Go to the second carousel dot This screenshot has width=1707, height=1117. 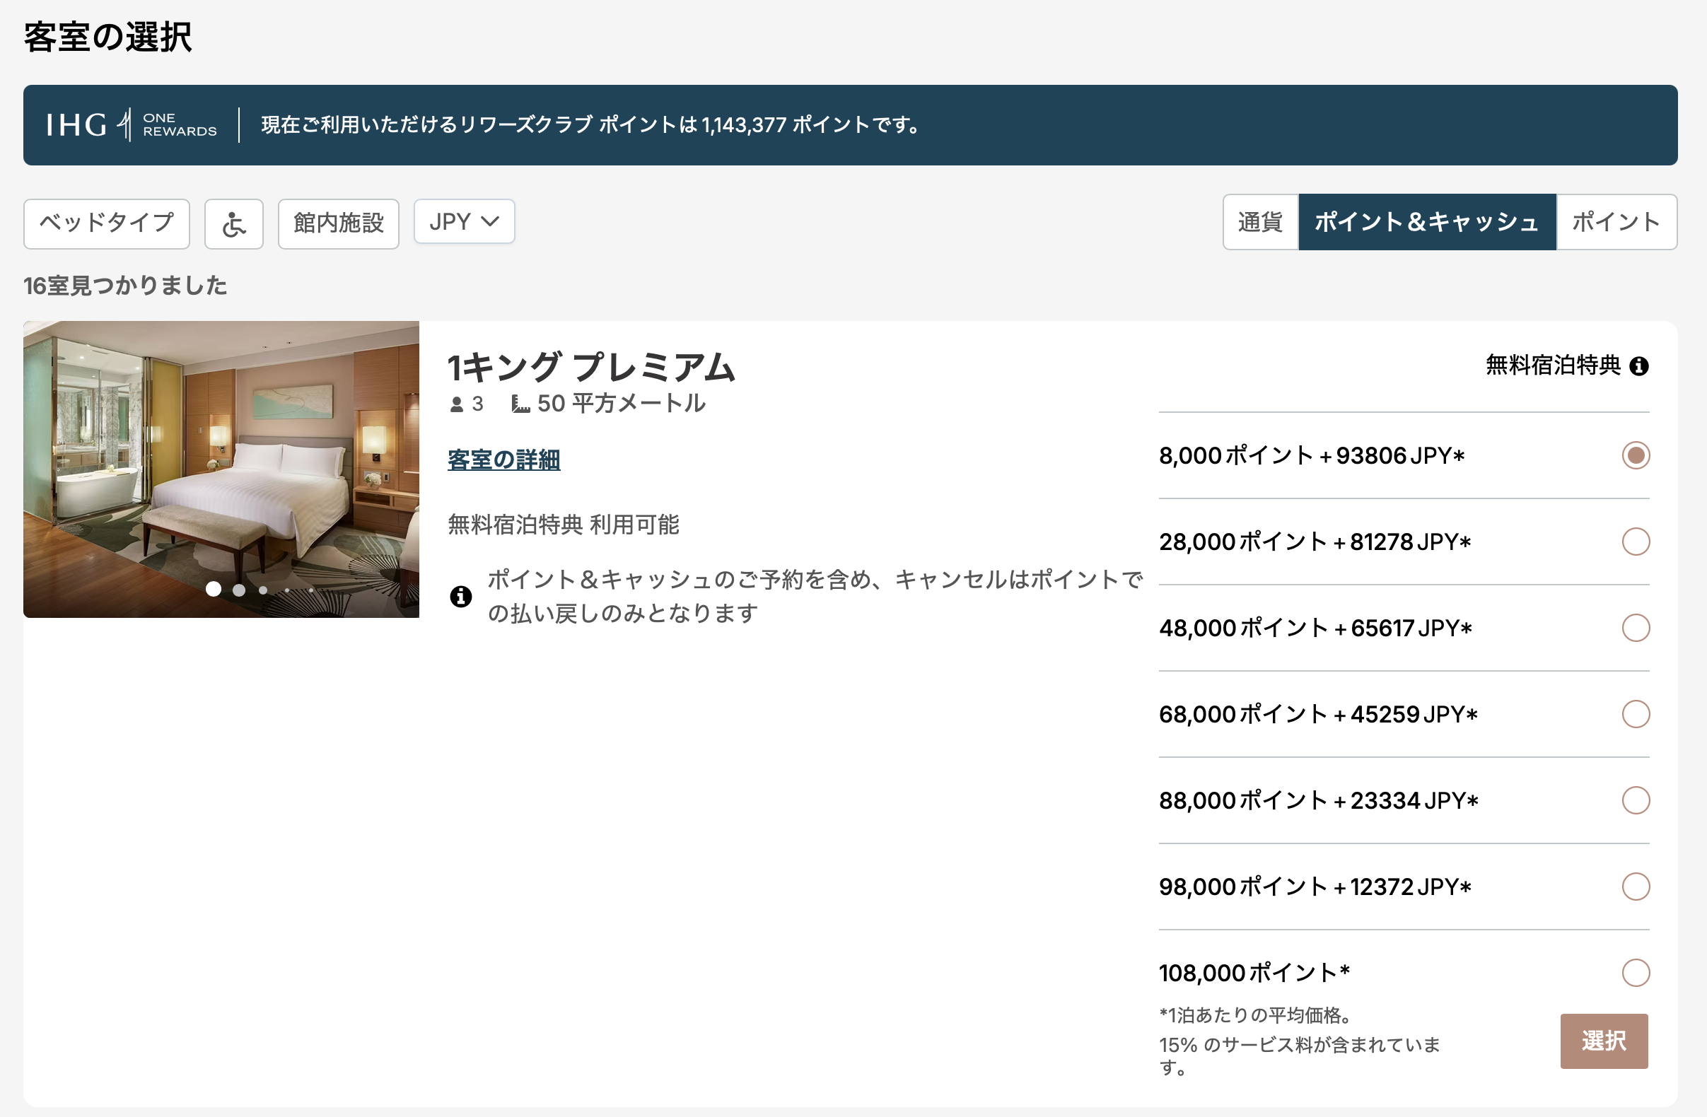click(239, 590)
